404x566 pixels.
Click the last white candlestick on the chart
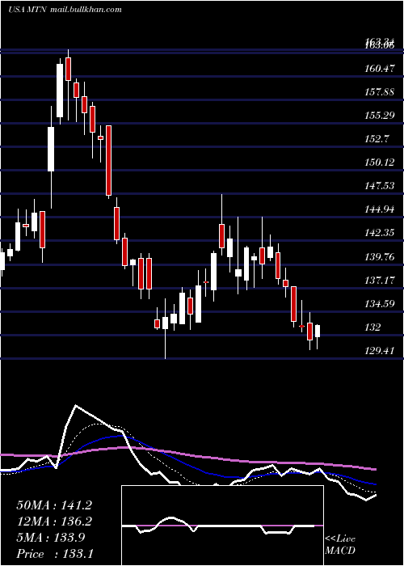coord(318,331)
